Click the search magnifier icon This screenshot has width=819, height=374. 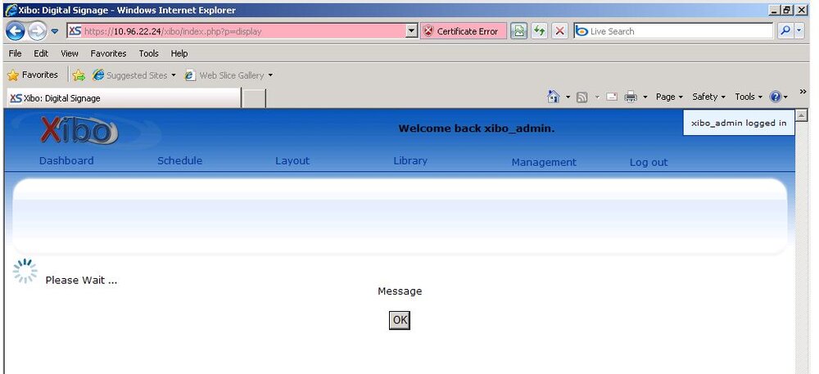pyautogui.click(x=785, y=31)
